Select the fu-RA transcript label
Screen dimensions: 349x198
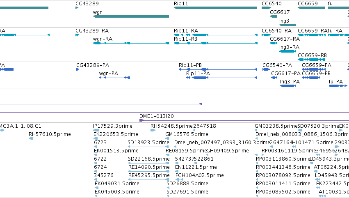click(335, 31)
